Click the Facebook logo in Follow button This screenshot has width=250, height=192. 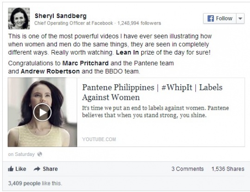point(211,19)
